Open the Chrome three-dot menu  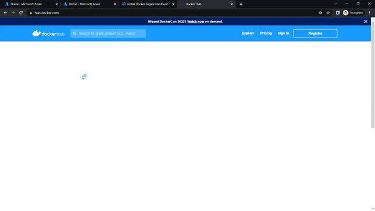[370, 13]
